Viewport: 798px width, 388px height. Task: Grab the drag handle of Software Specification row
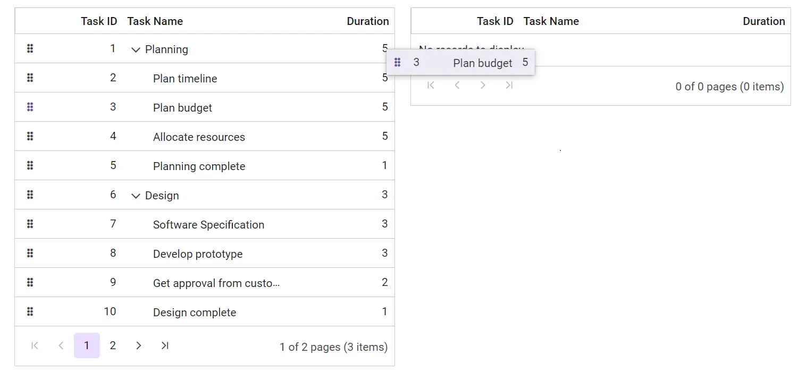point(30,224)
